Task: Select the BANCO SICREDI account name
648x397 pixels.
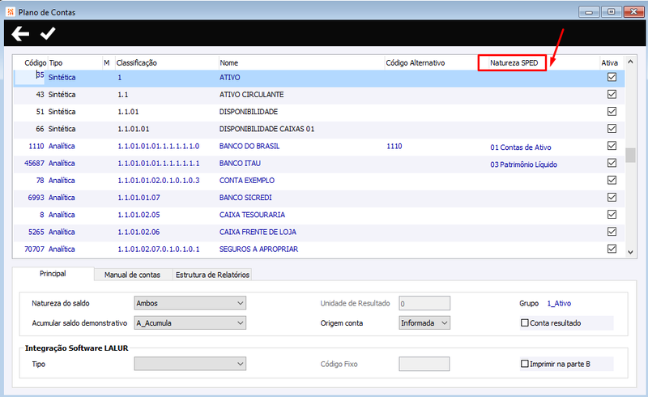Action: [245, 198]
